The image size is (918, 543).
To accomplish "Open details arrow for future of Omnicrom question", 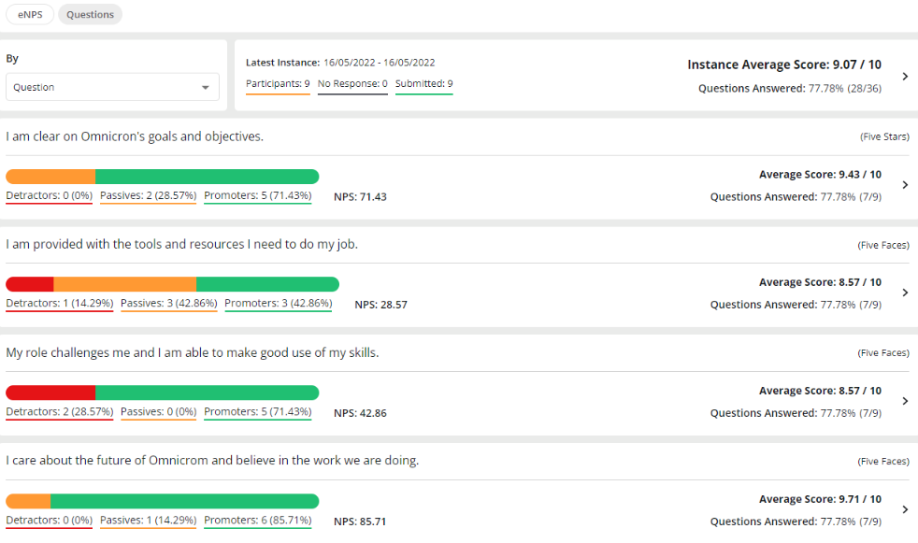I will [x=904, y=509].
